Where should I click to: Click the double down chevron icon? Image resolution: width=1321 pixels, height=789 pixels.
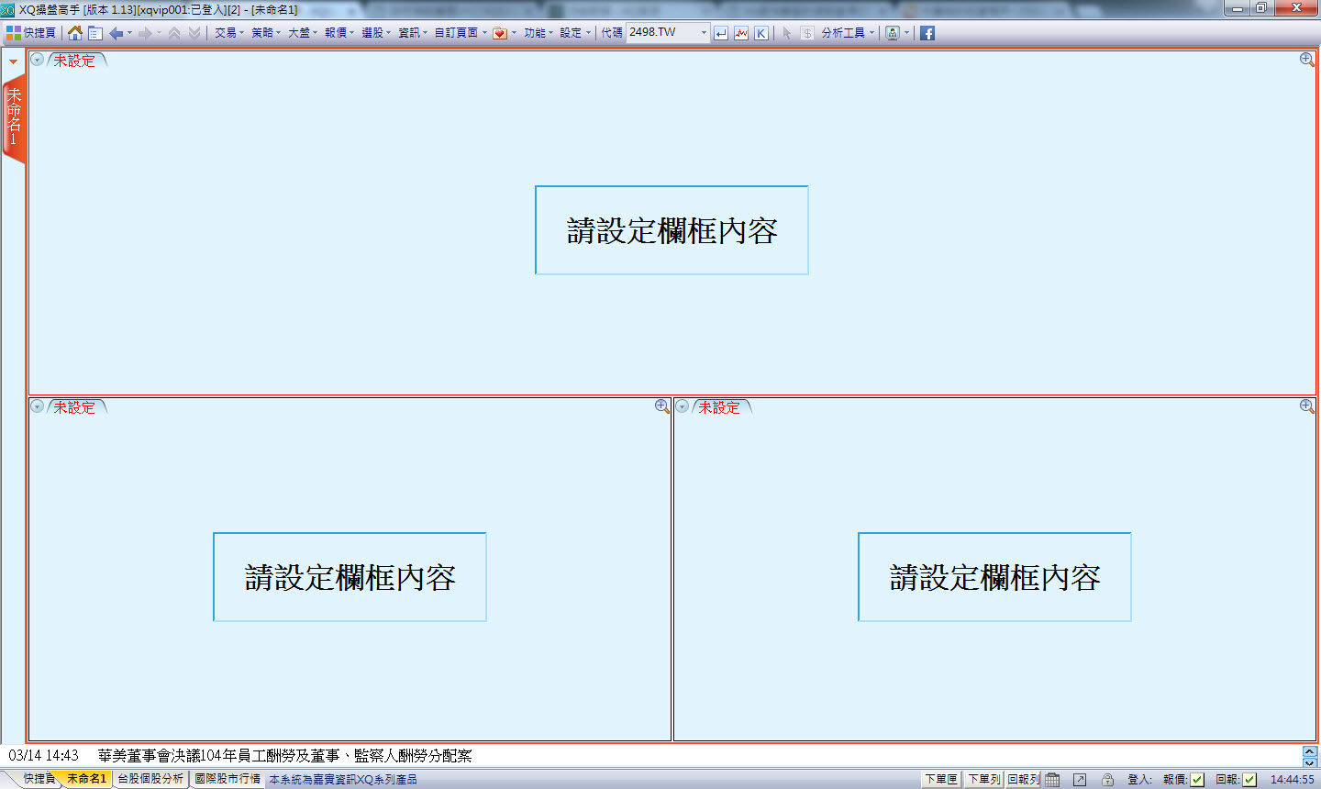[194, 33]
